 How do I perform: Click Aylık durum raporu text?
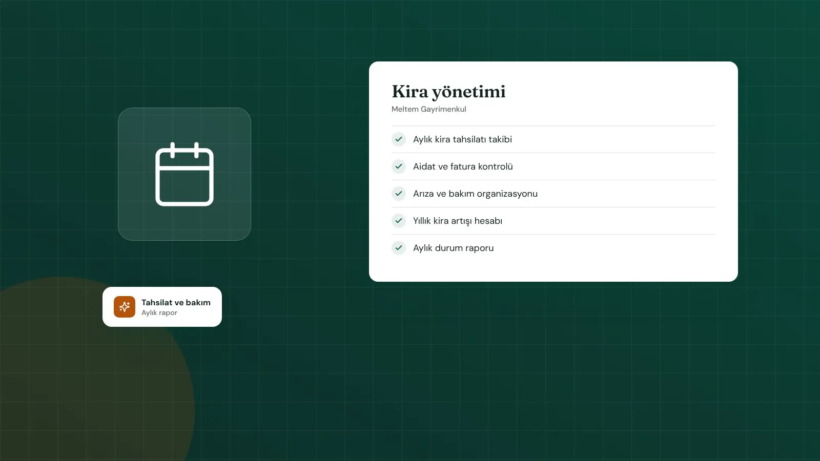coord(454,248)
